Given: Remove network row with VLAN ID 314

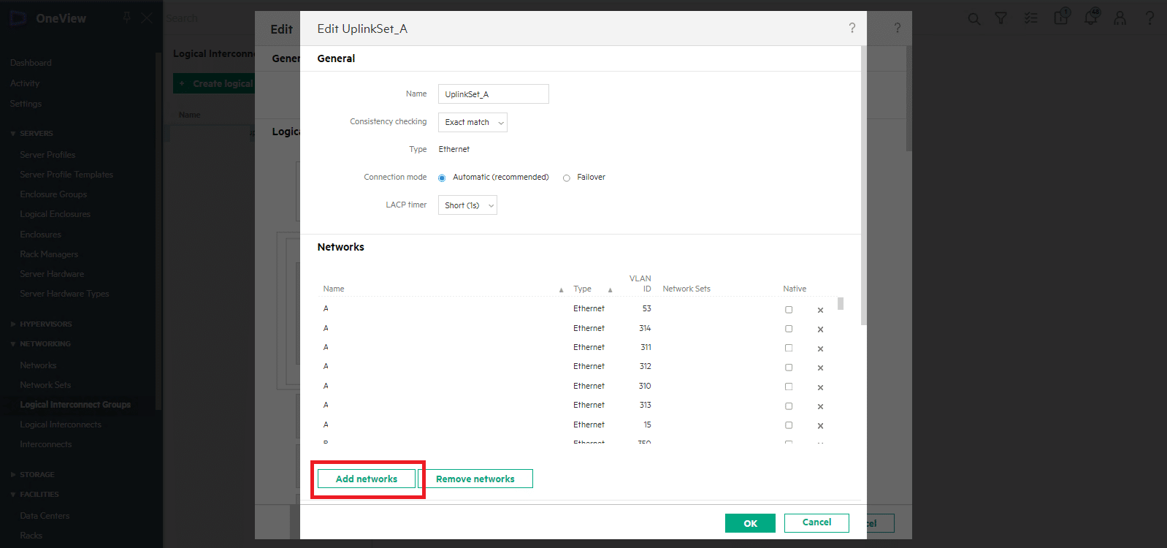Looking at the screenshot, I should (820, 330).
